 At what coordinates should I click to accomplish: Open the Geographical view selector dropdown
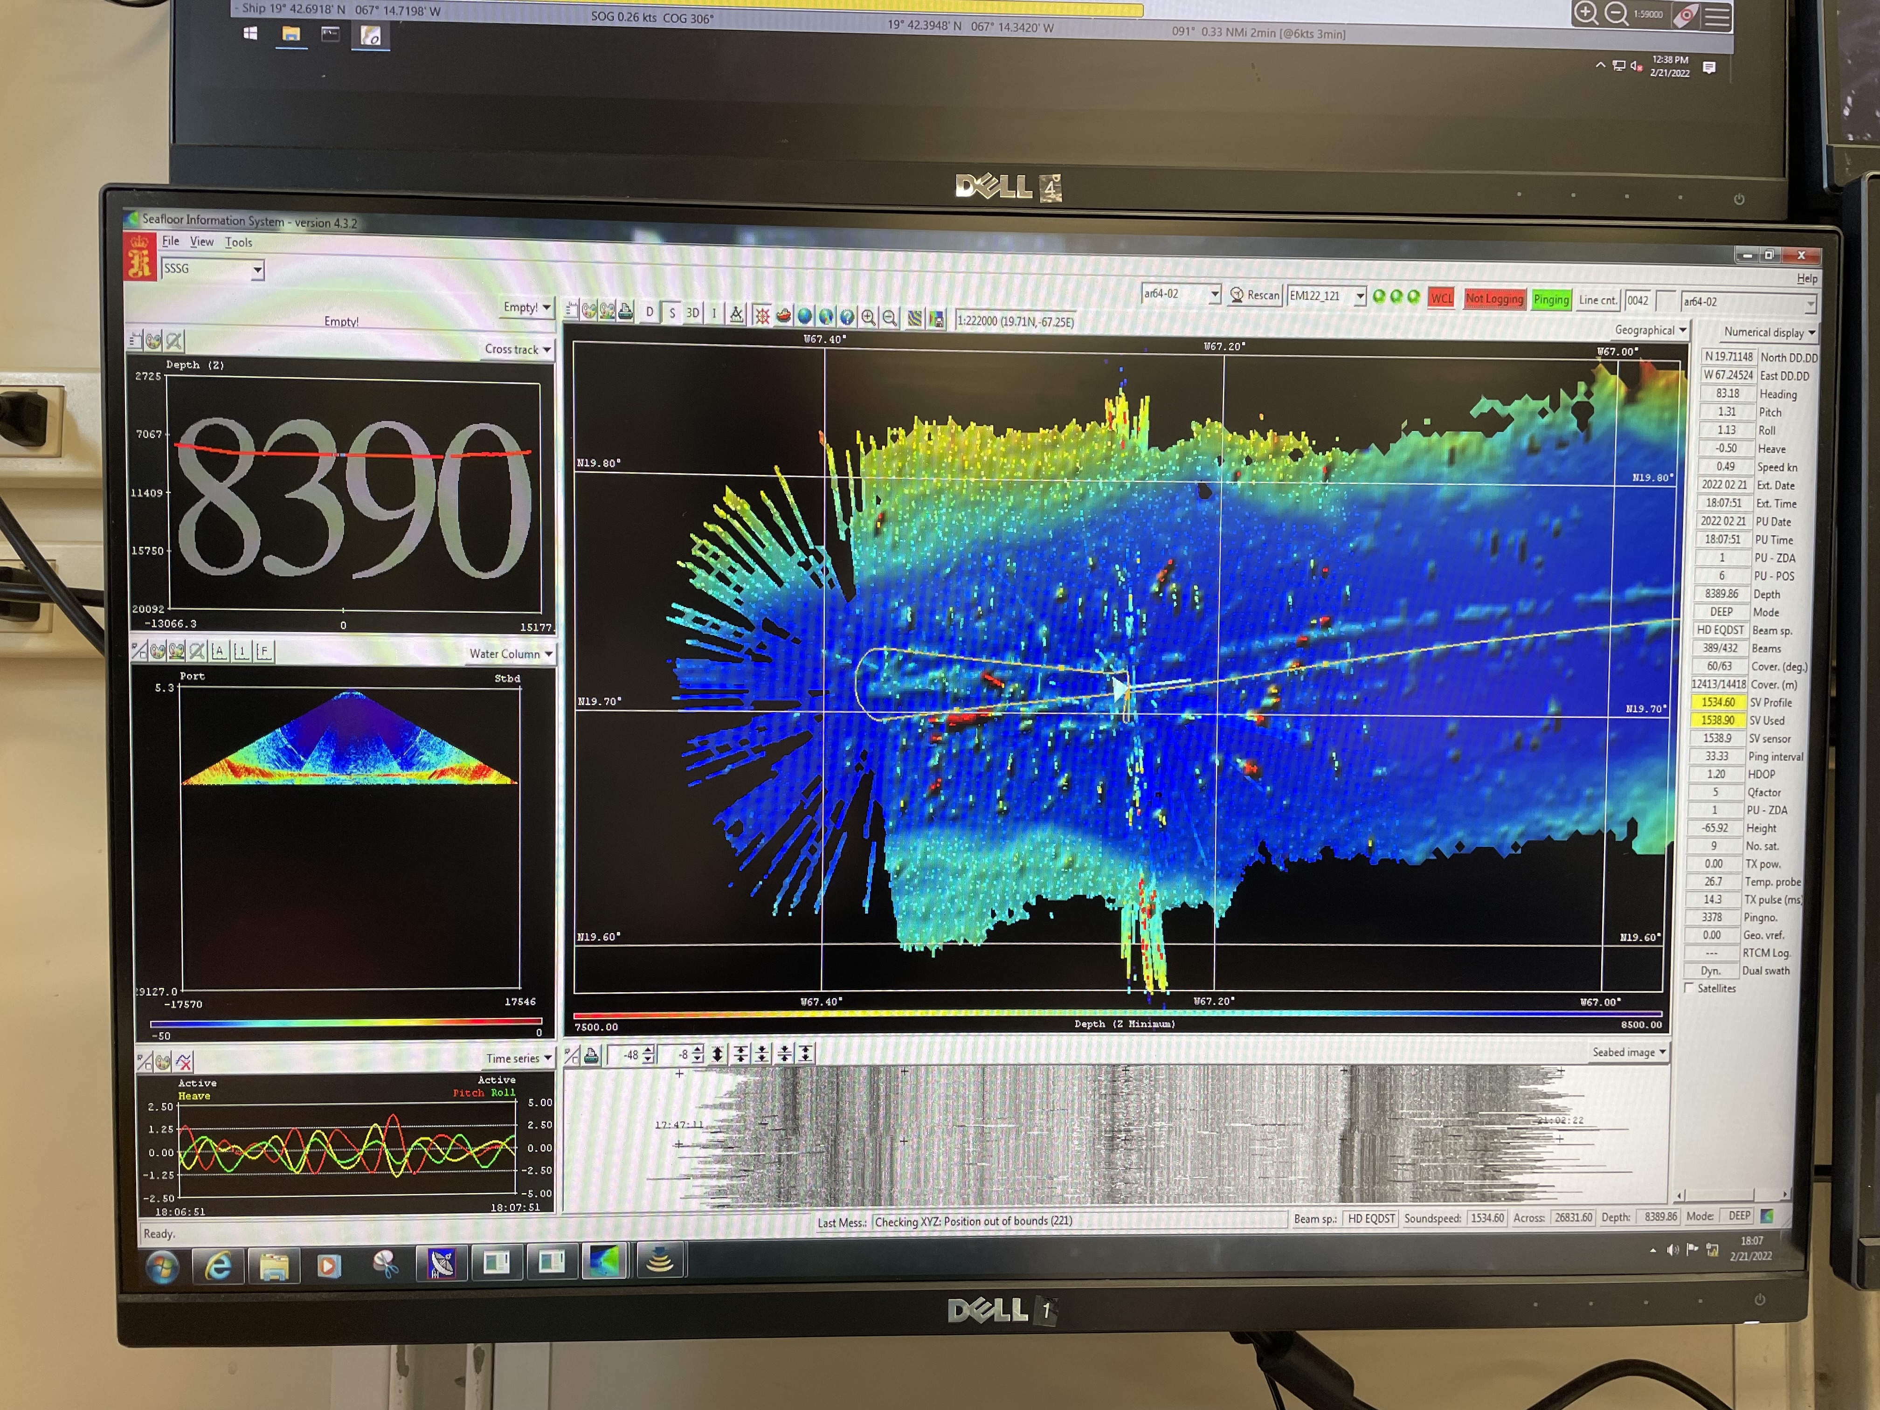(x=1651, y=330)
